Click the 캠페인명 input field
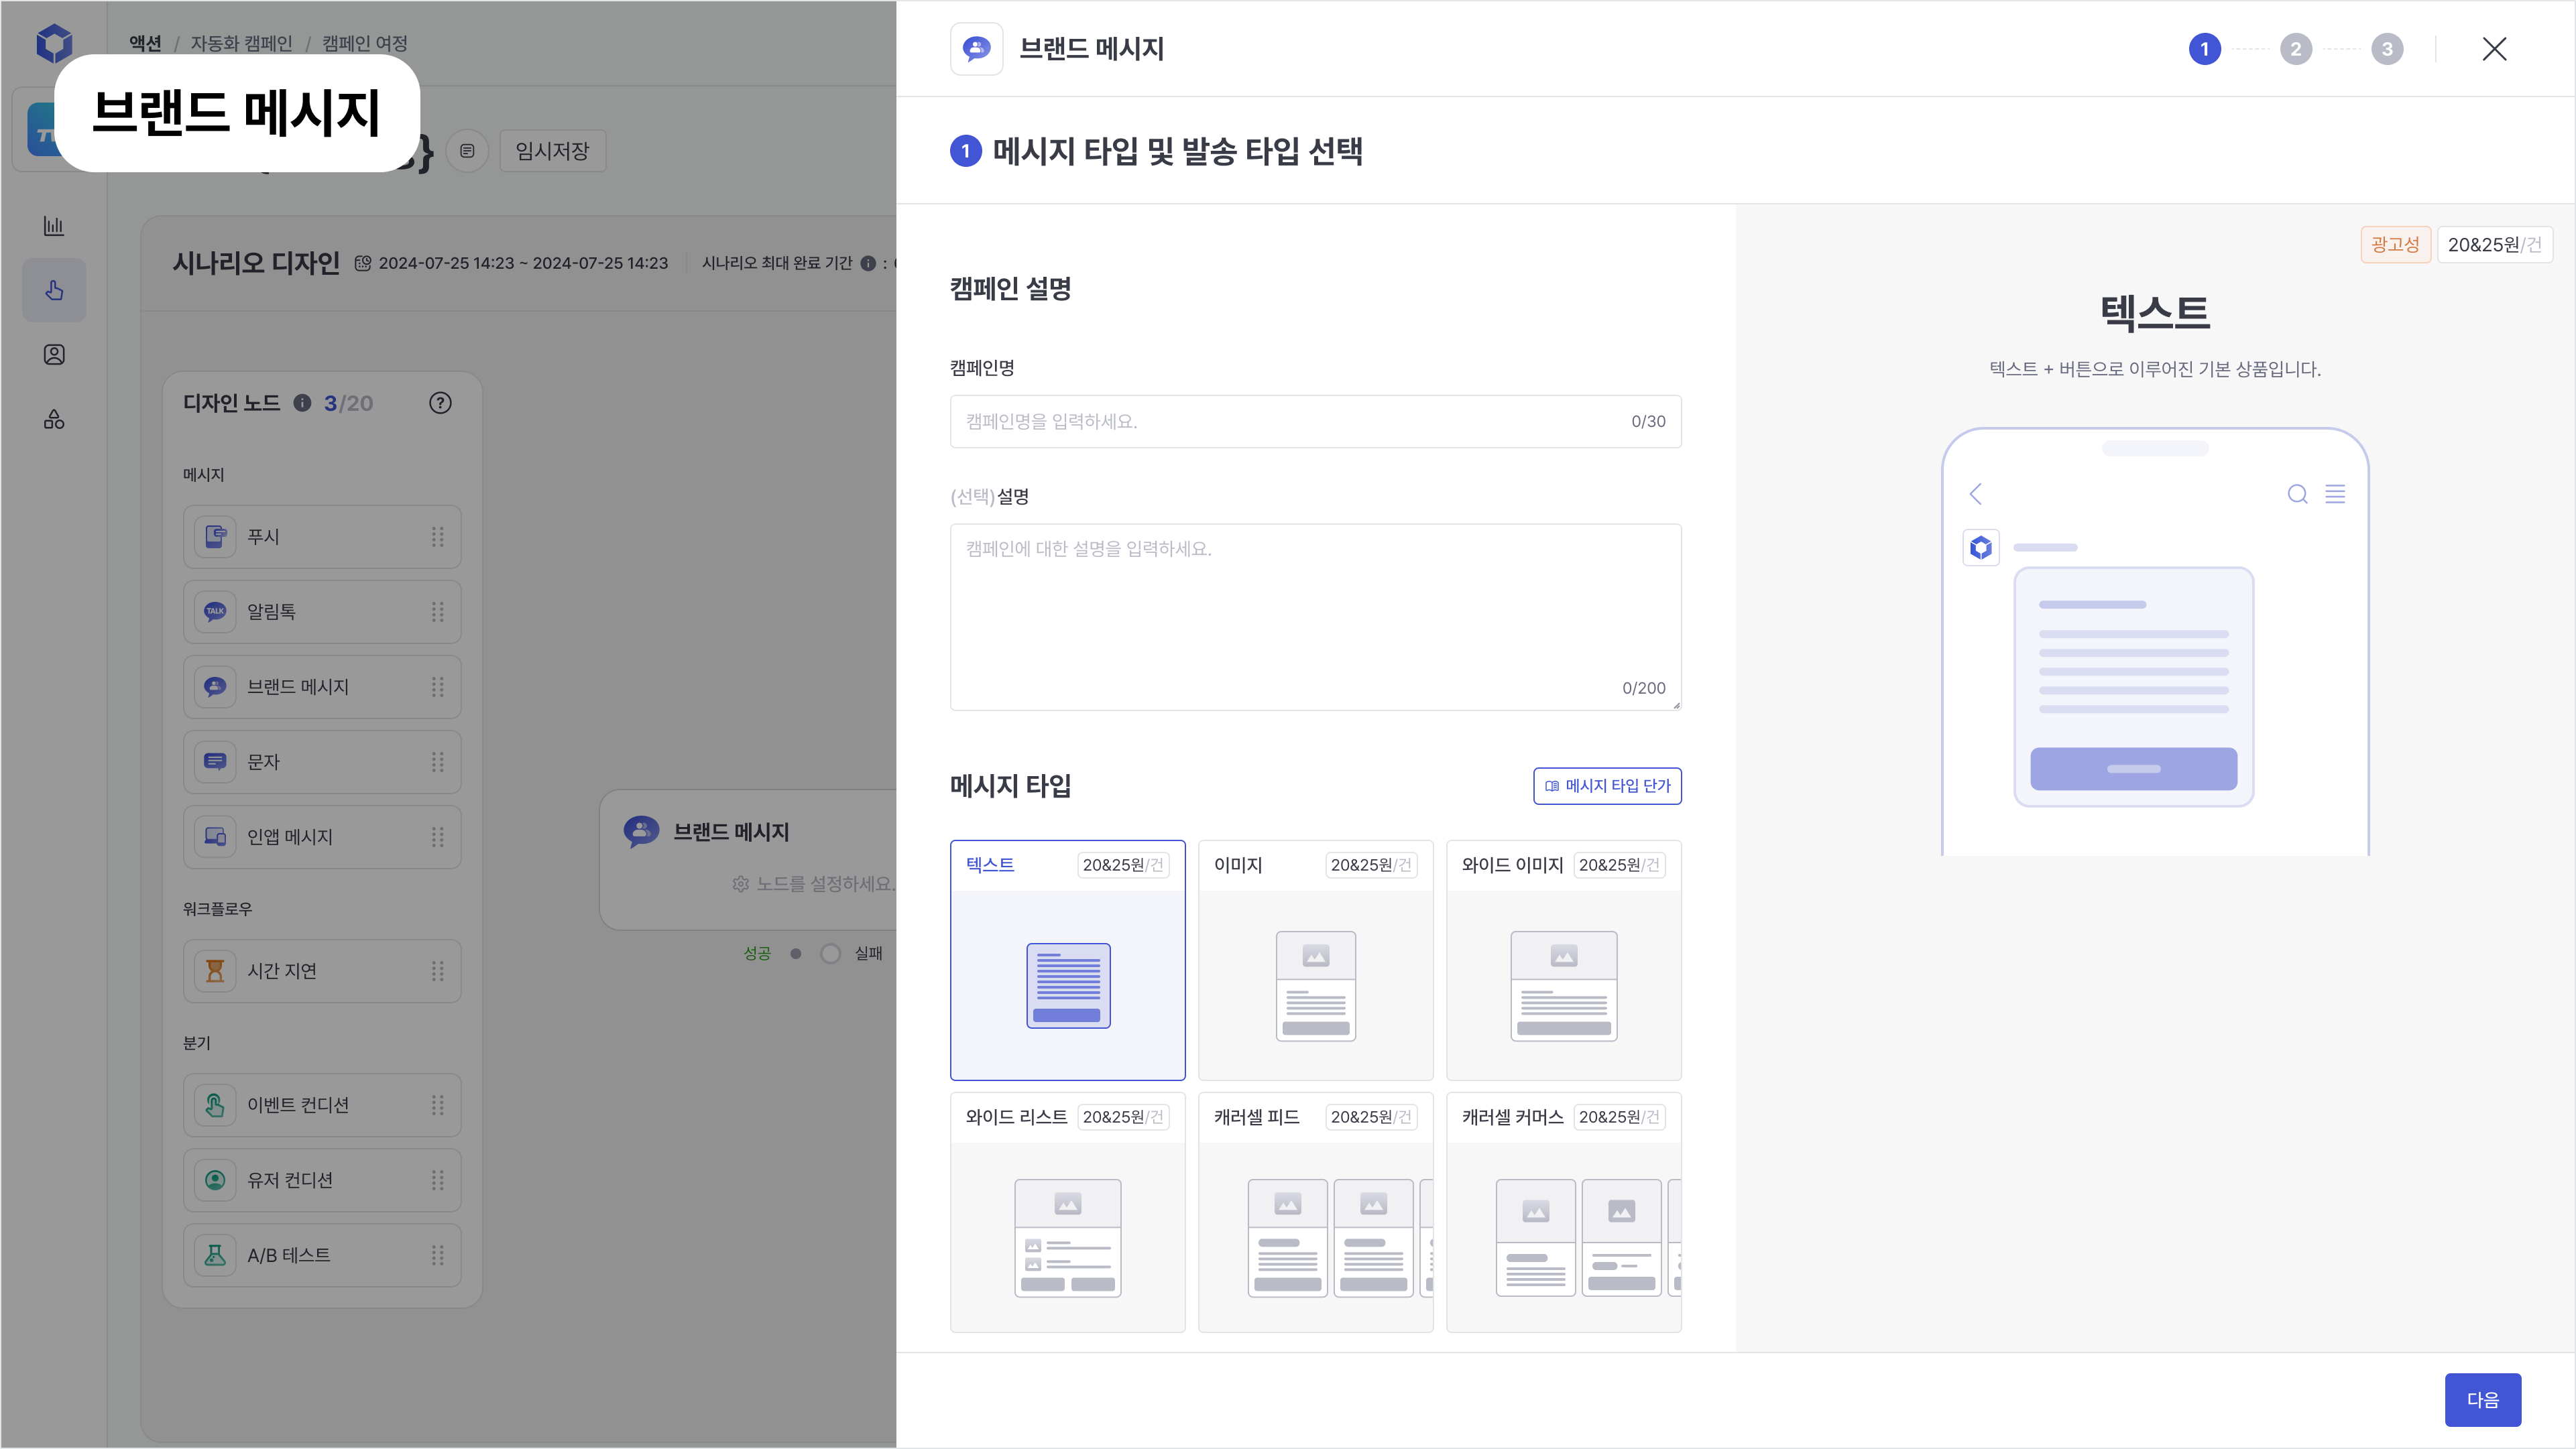2576x1449 pixels. 1290,422
